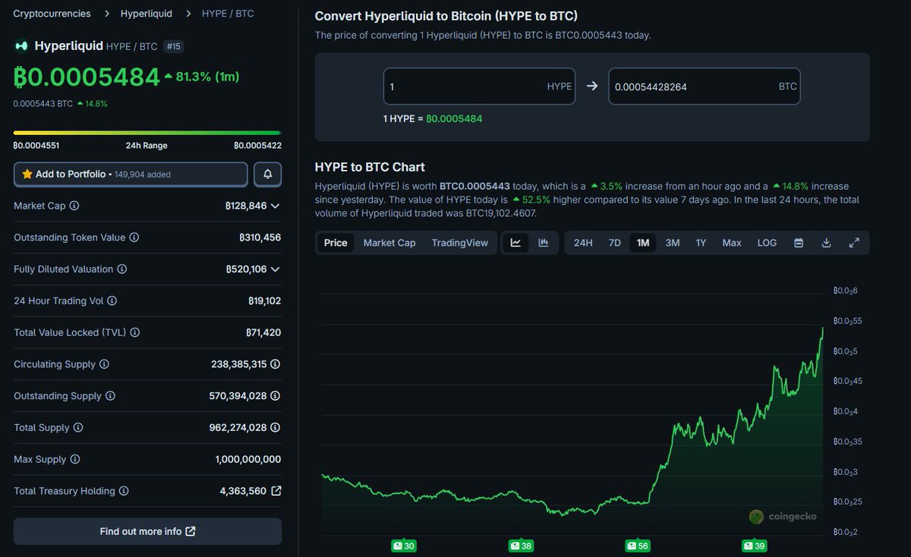Download chart data icon
Screen dimensions: 911x557
[826, 243]
